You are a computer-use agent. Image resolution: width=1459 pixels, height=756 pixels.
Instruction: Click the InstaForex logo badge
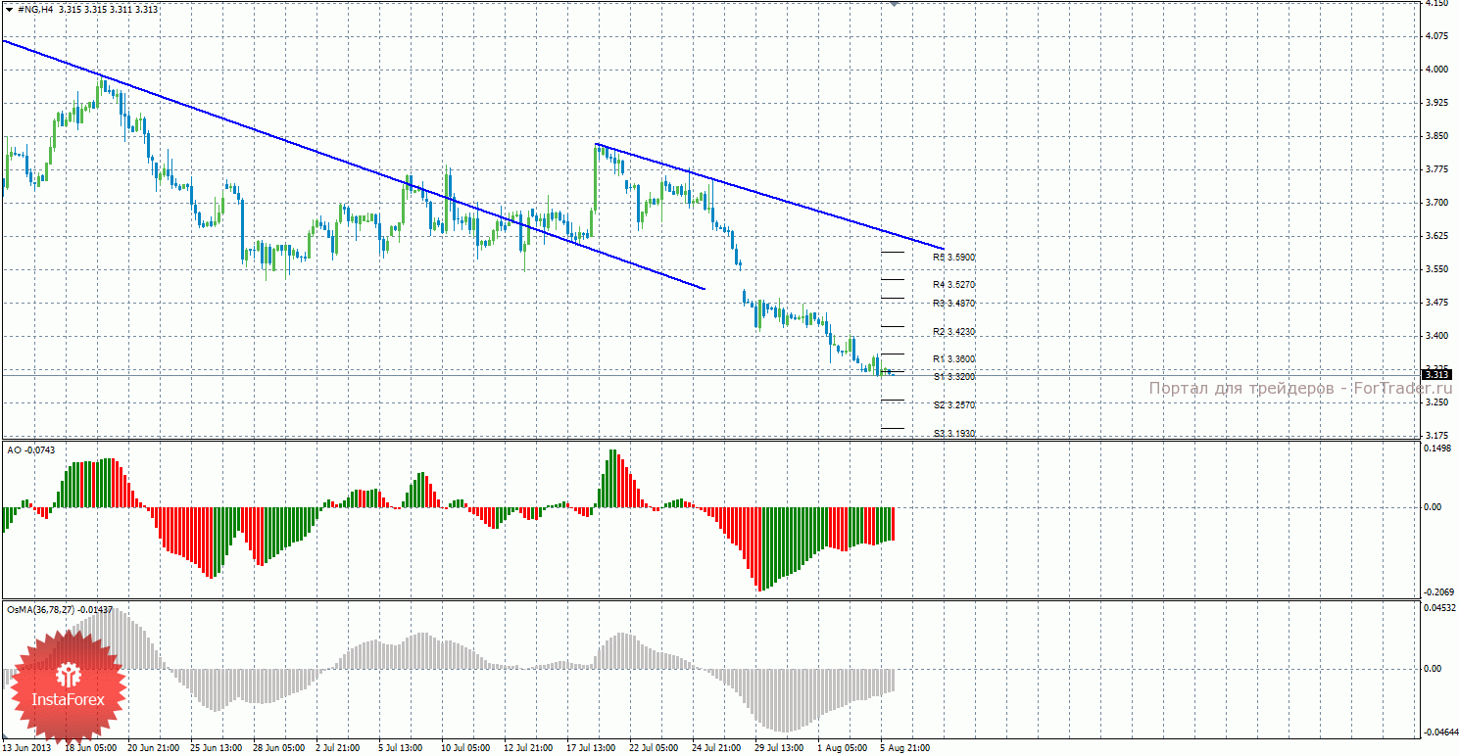click(x=67, y=685)
